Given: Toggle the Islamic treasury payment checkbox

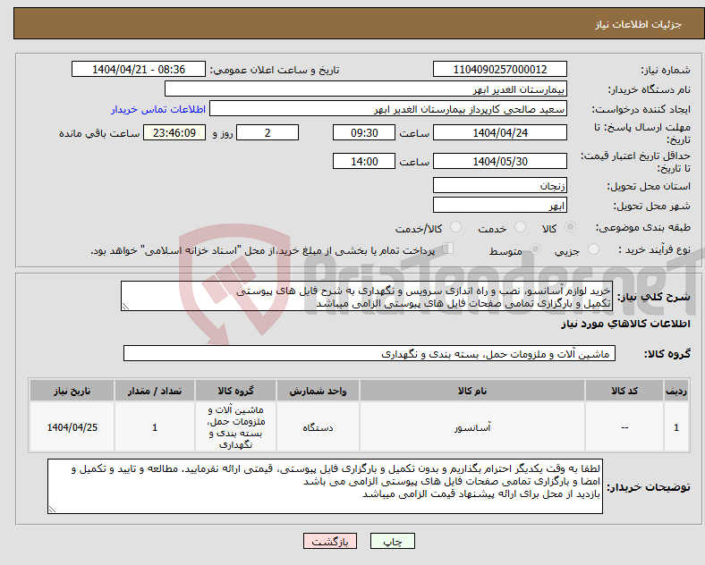Looking at the screenshot, I should 448,249.
